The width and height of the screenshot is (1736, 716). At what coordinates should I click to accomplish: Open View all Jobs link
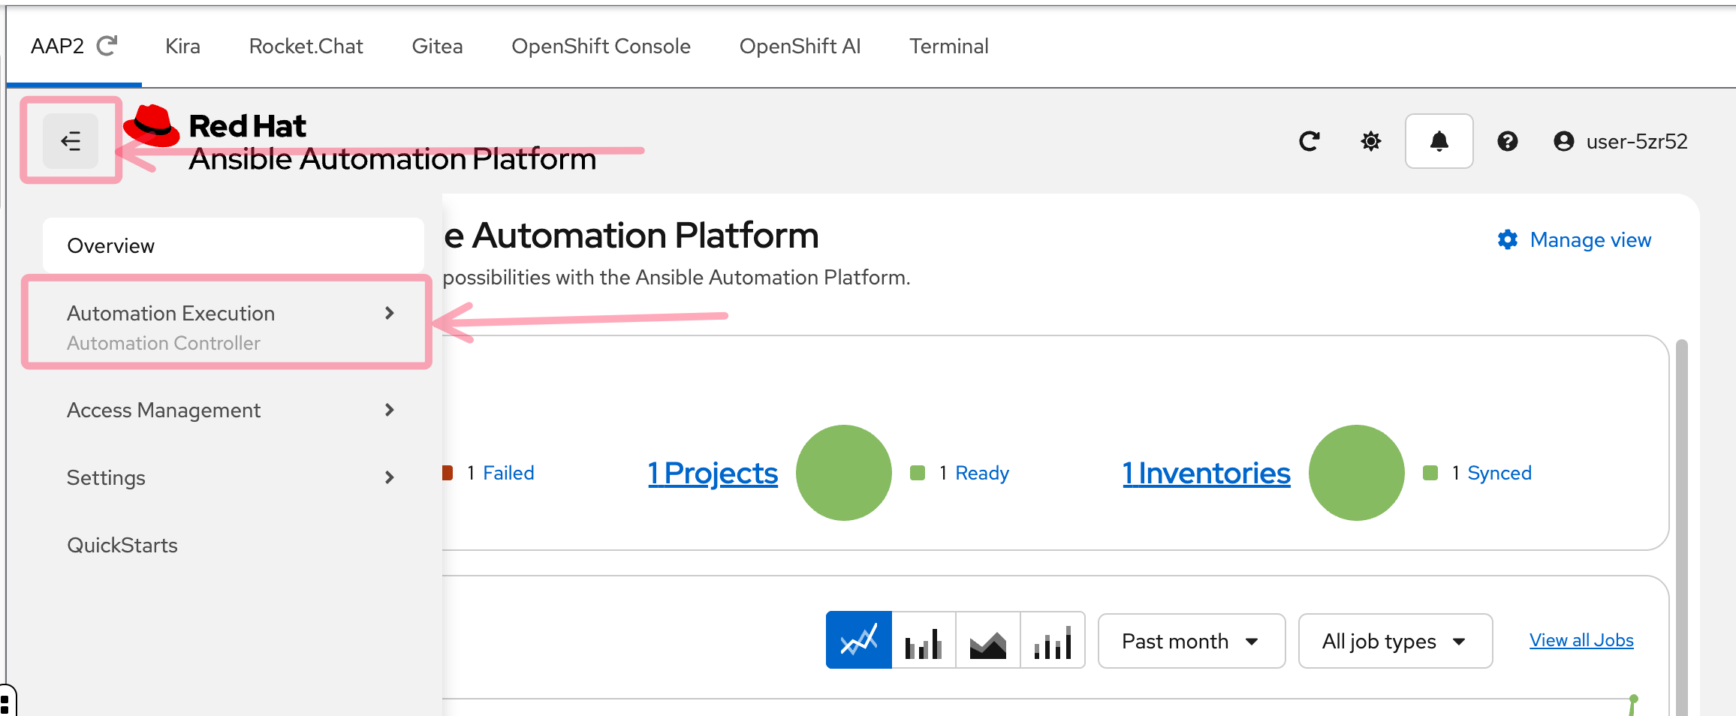[x=1581, y=640]
